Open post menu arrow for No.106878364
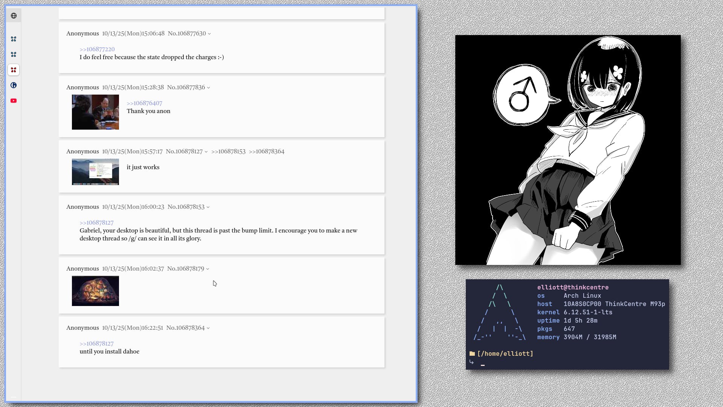 208,328
